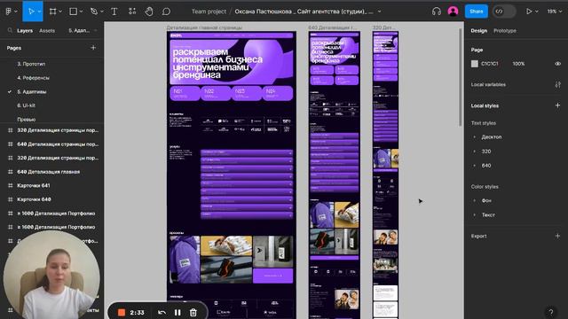Open pen tools dropdown arrow
This screenshot has height=319, width=568.
102,12
